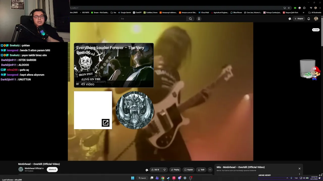Switch the TUR keyboard language
The height and width of the screenshot is (181, 323).
[296, 178]
